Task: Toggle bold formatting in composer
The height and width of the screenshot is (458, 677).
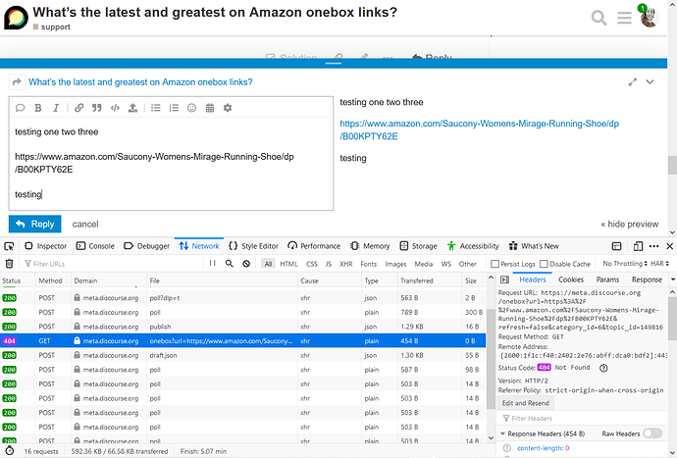Action: 38,108
